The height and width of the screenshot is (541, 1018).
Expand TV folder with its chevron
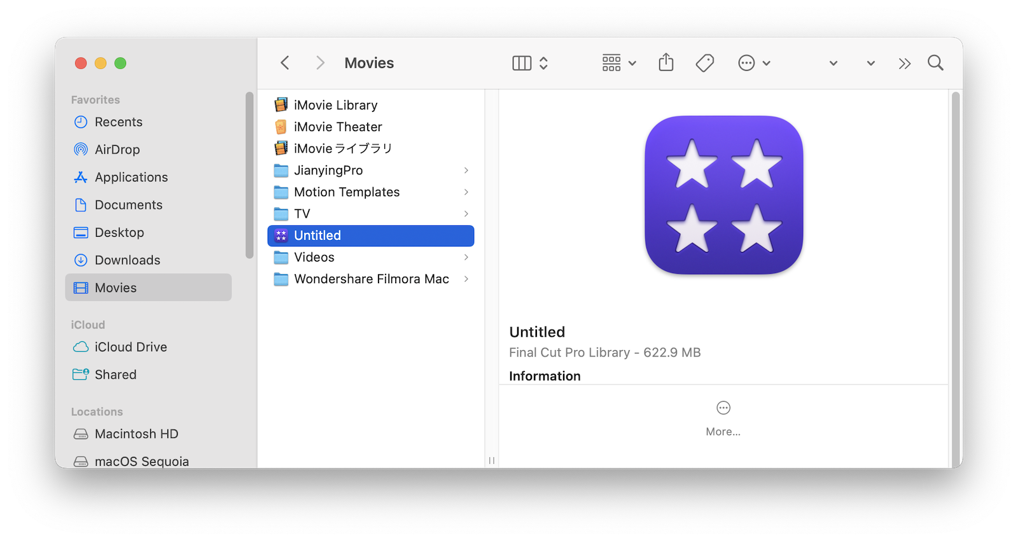(466, 214)
